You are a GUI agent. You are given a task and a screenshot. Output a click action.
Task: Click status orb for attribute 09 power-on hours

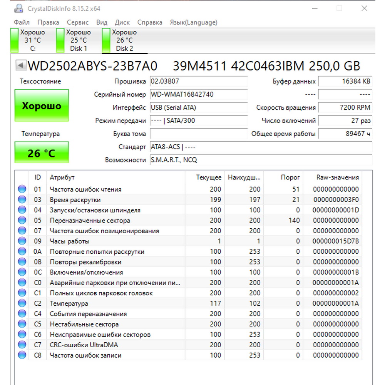[22, 241]
